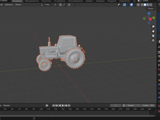
Task: Toggle viewport gizmo display button
Action: point(125,5)
